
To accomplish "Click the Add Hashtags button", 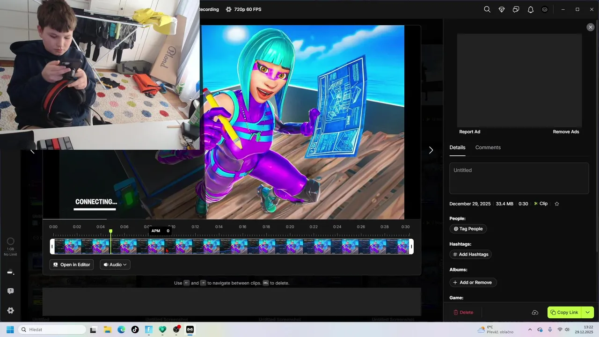I will point(470,255).
